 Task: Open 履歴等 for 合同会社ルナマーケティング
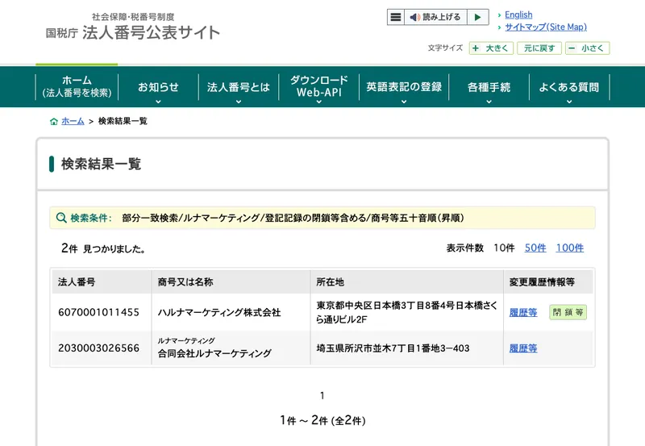pos(522,348)
